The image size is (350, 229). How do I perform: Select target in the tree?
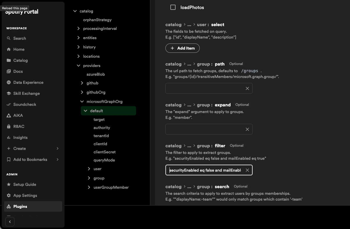pyautogui.click(x=99, y=119)
